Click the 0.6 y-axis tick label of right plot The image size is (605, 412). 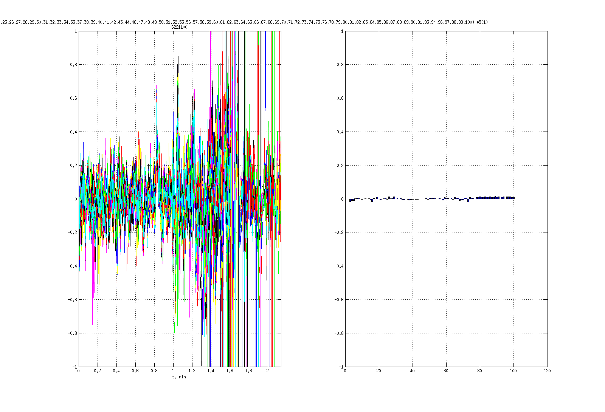[x=340, y=98]
